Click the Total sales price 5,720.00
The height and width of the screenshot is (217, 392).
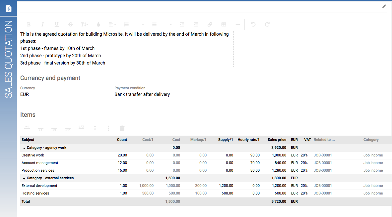[x=279, y=201]
